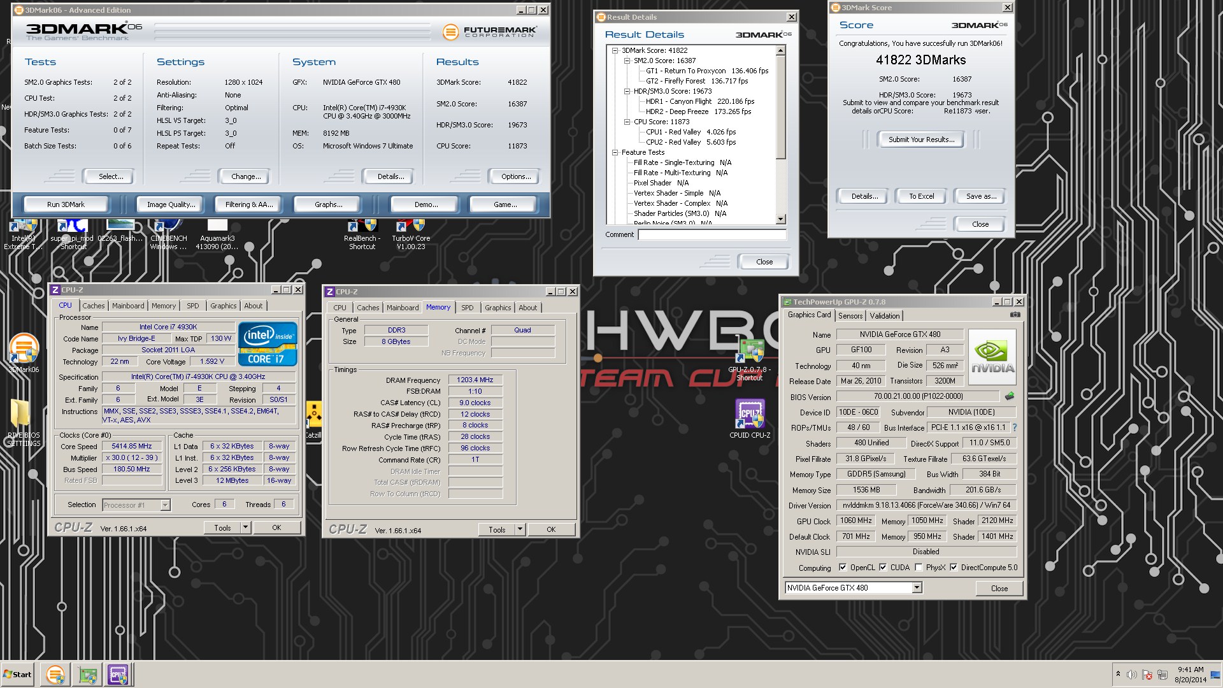Click Submit Your Results button

tap(921, 140)
